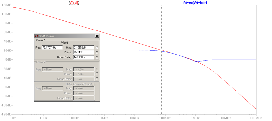The height and width of the screenshot is (121, 272).
Task: Click the -20dB vertical axis label
Action: pos(7,69)
